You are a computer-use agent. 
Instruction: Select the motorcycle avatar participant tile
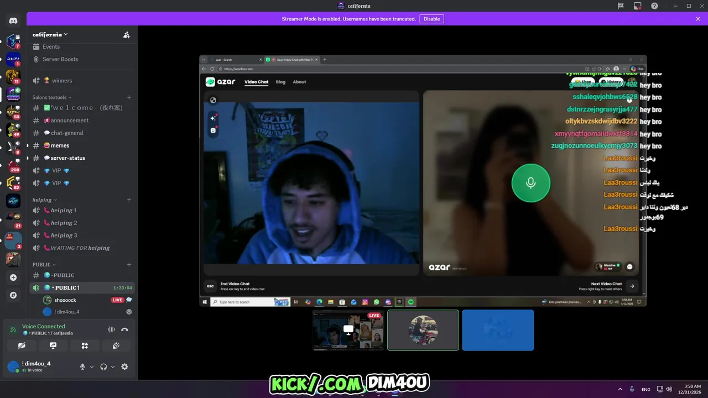pos(423,330)
